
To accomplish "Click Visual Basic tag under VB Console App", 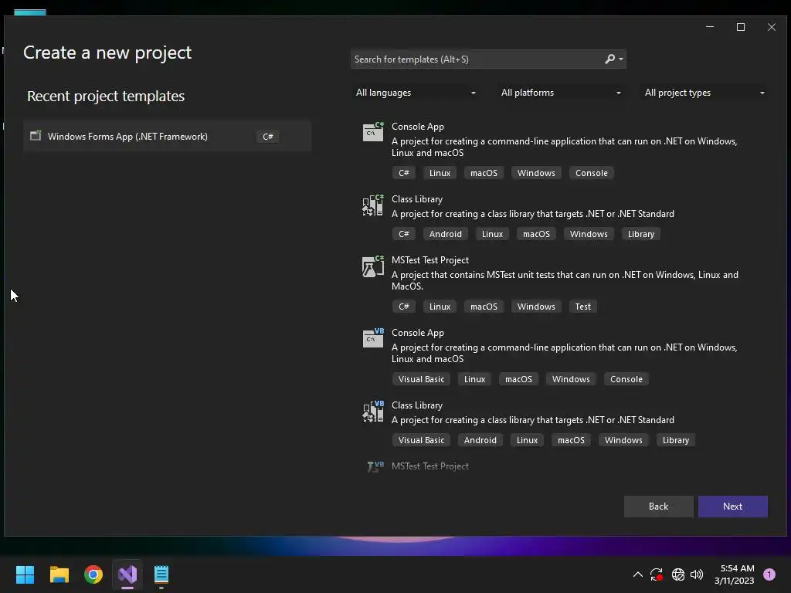I will [x=421, y=379].
